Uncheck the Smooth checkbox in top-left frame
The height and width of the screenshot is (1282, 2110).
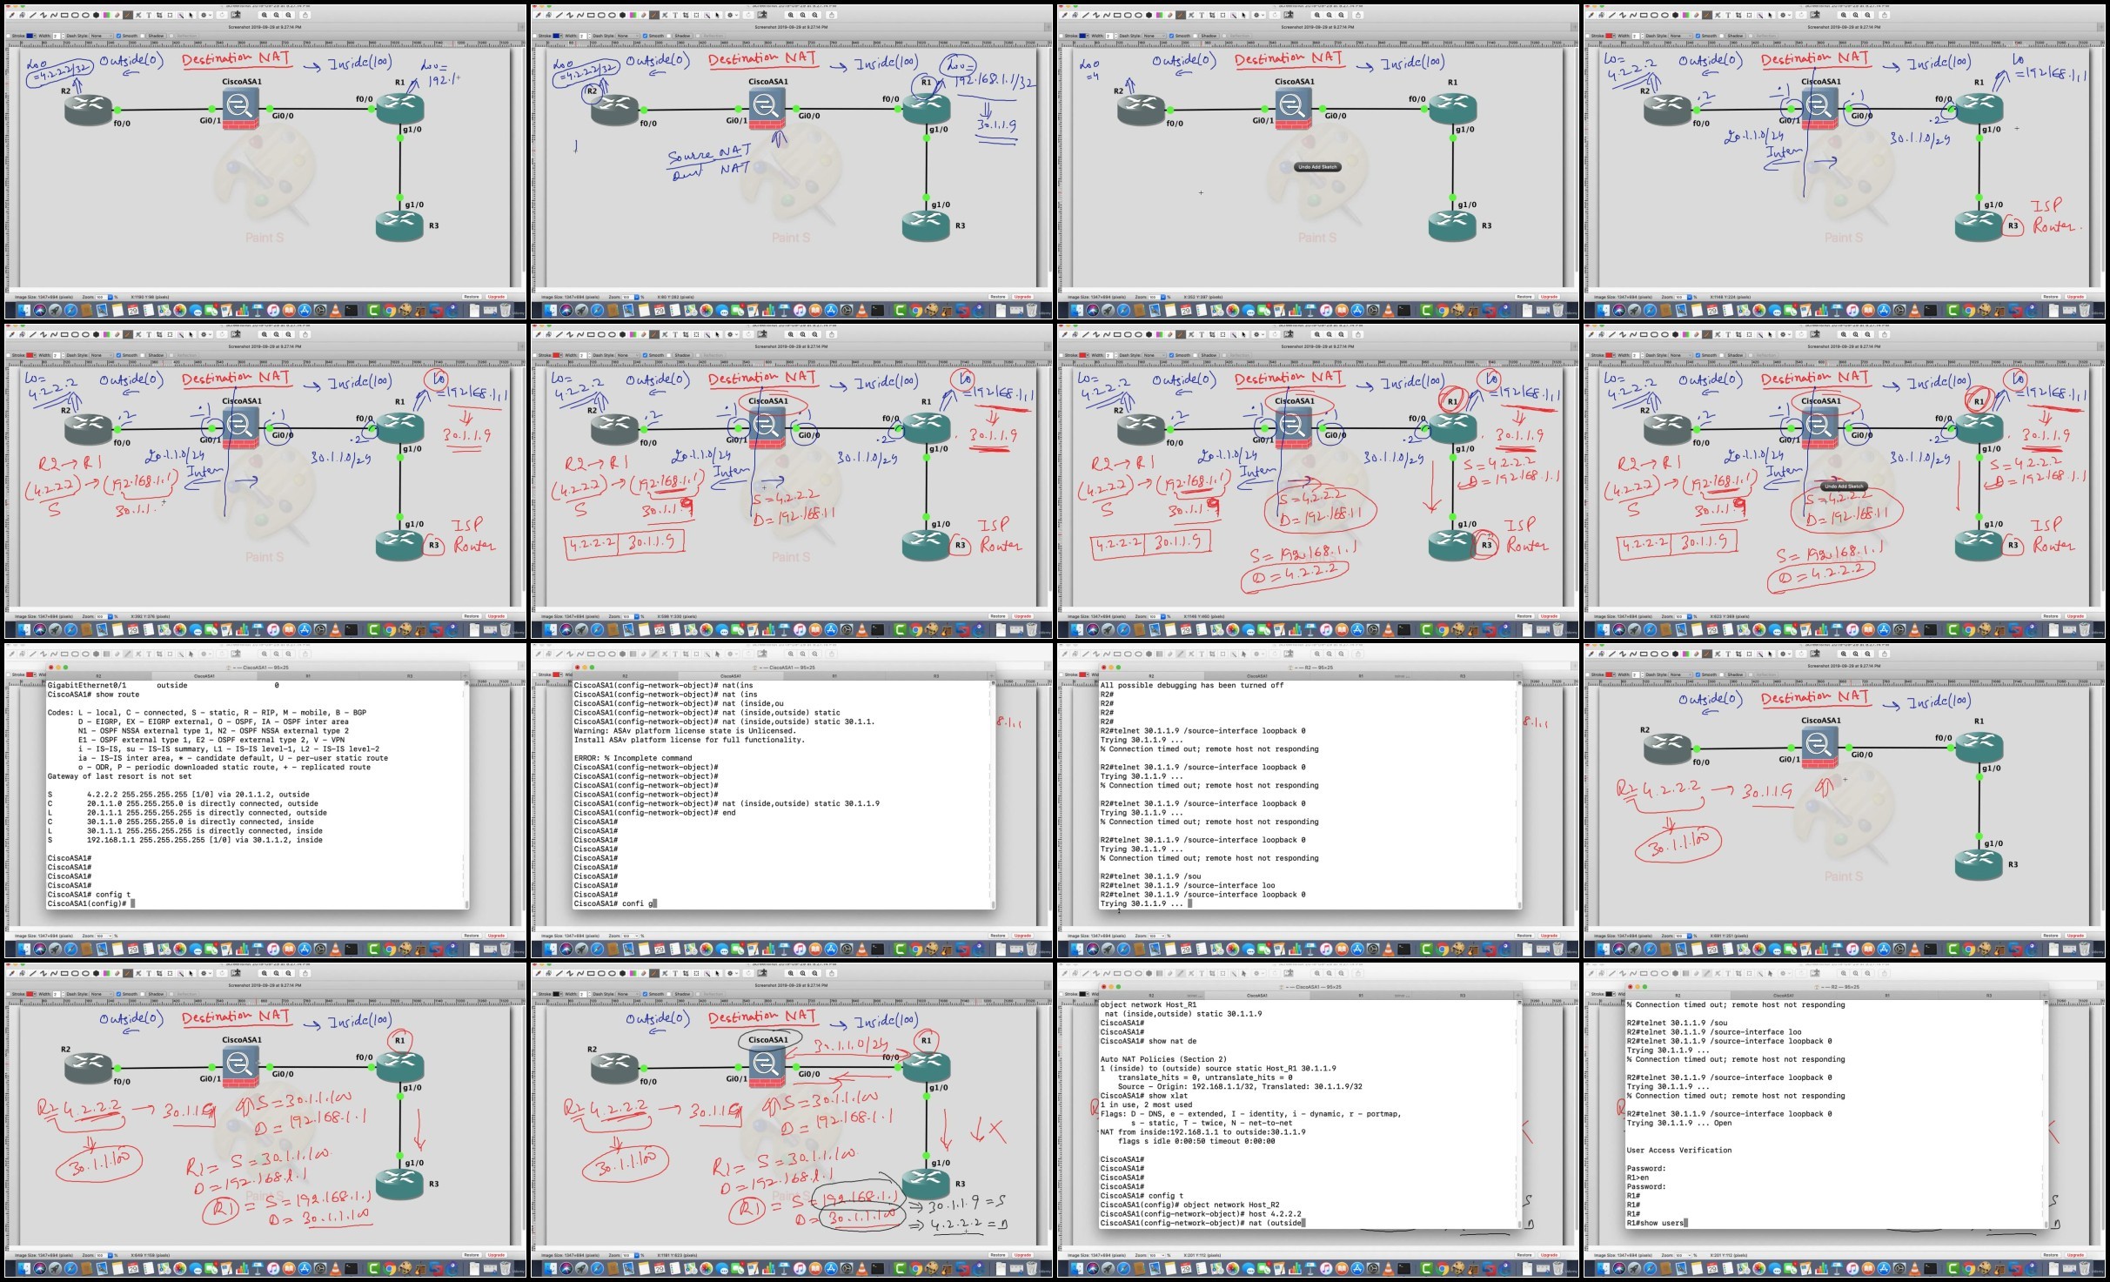pyautogui.click(x=118, y=36)
